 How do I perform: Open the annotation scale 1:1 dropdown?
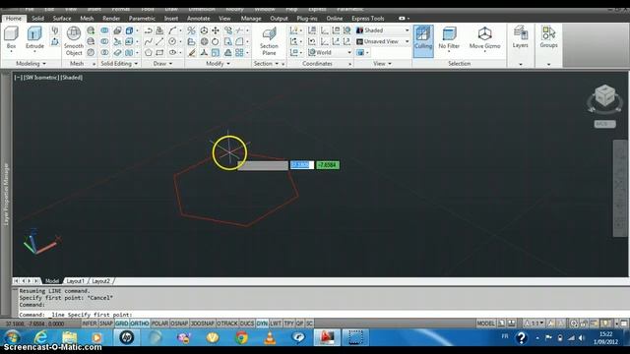(535, 324)
